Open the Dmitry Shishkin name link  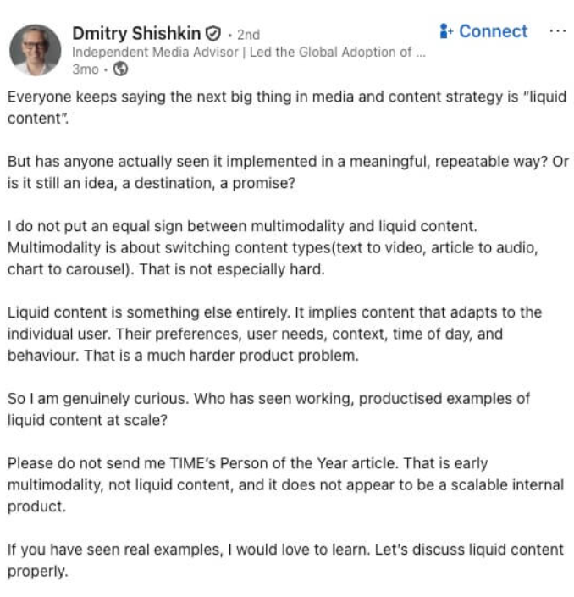pyautogui.click(x=136, y=34)
